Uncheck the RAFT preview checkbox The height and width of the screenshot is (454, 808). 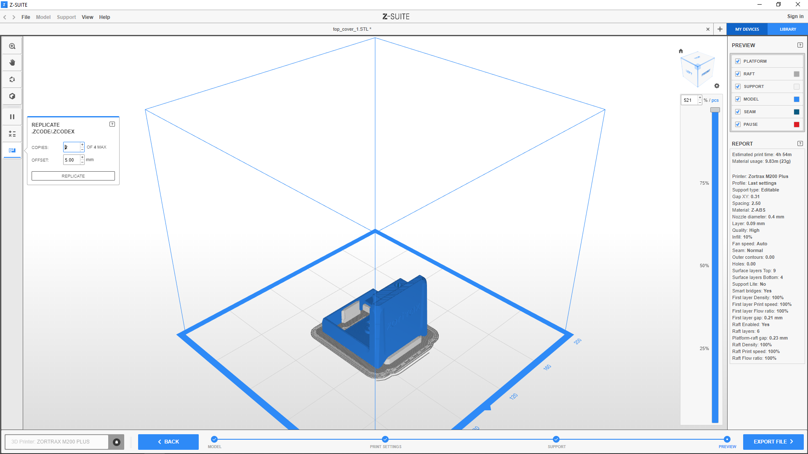point(738,74)
